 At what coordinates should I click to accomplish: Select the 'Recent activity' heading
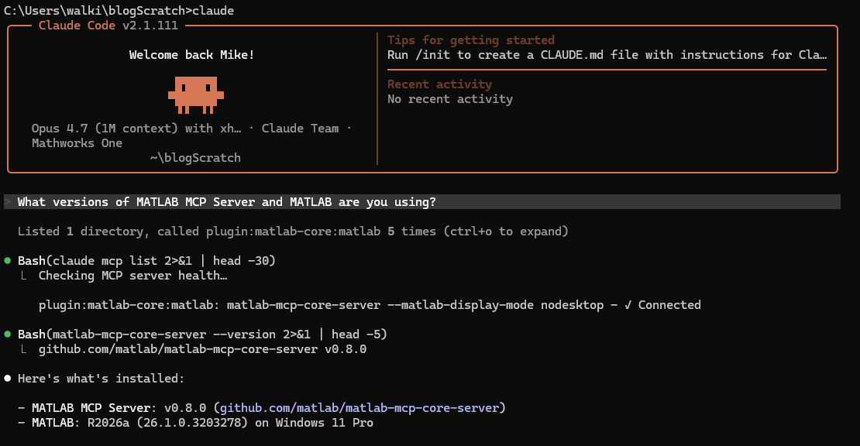pyautogui.click(x=439, y=84)
